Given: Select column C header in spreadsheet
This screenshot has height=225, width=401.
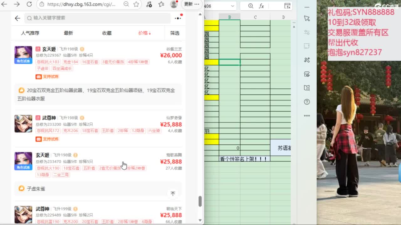Looking at the screenshot, I should 255,17.
